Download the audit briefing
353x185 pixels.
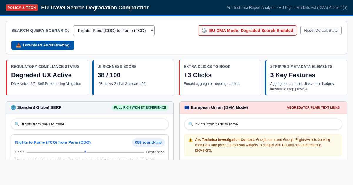(x=43, y=45)
